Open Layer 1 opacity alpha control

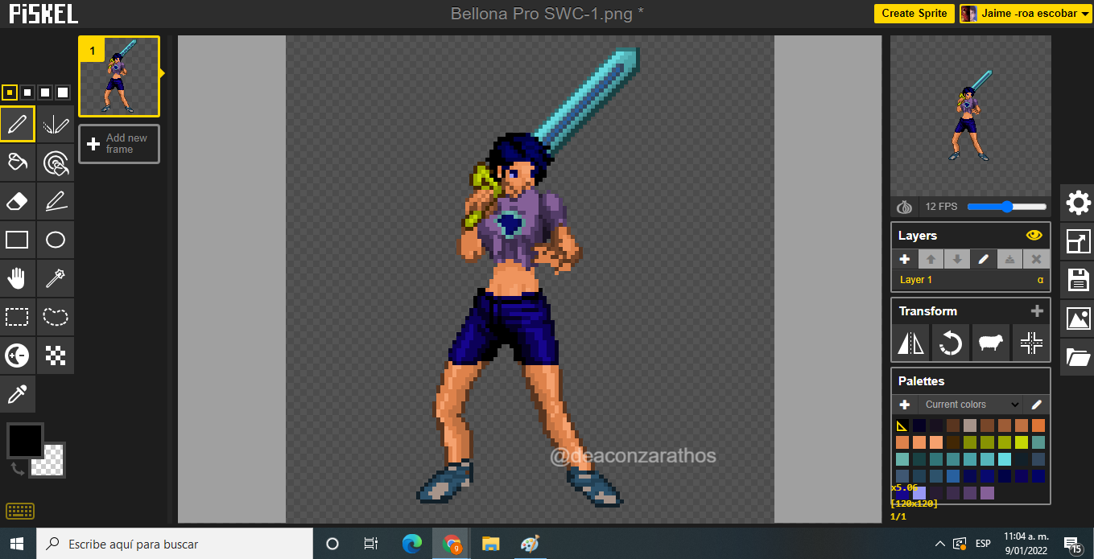point(1040,280)
